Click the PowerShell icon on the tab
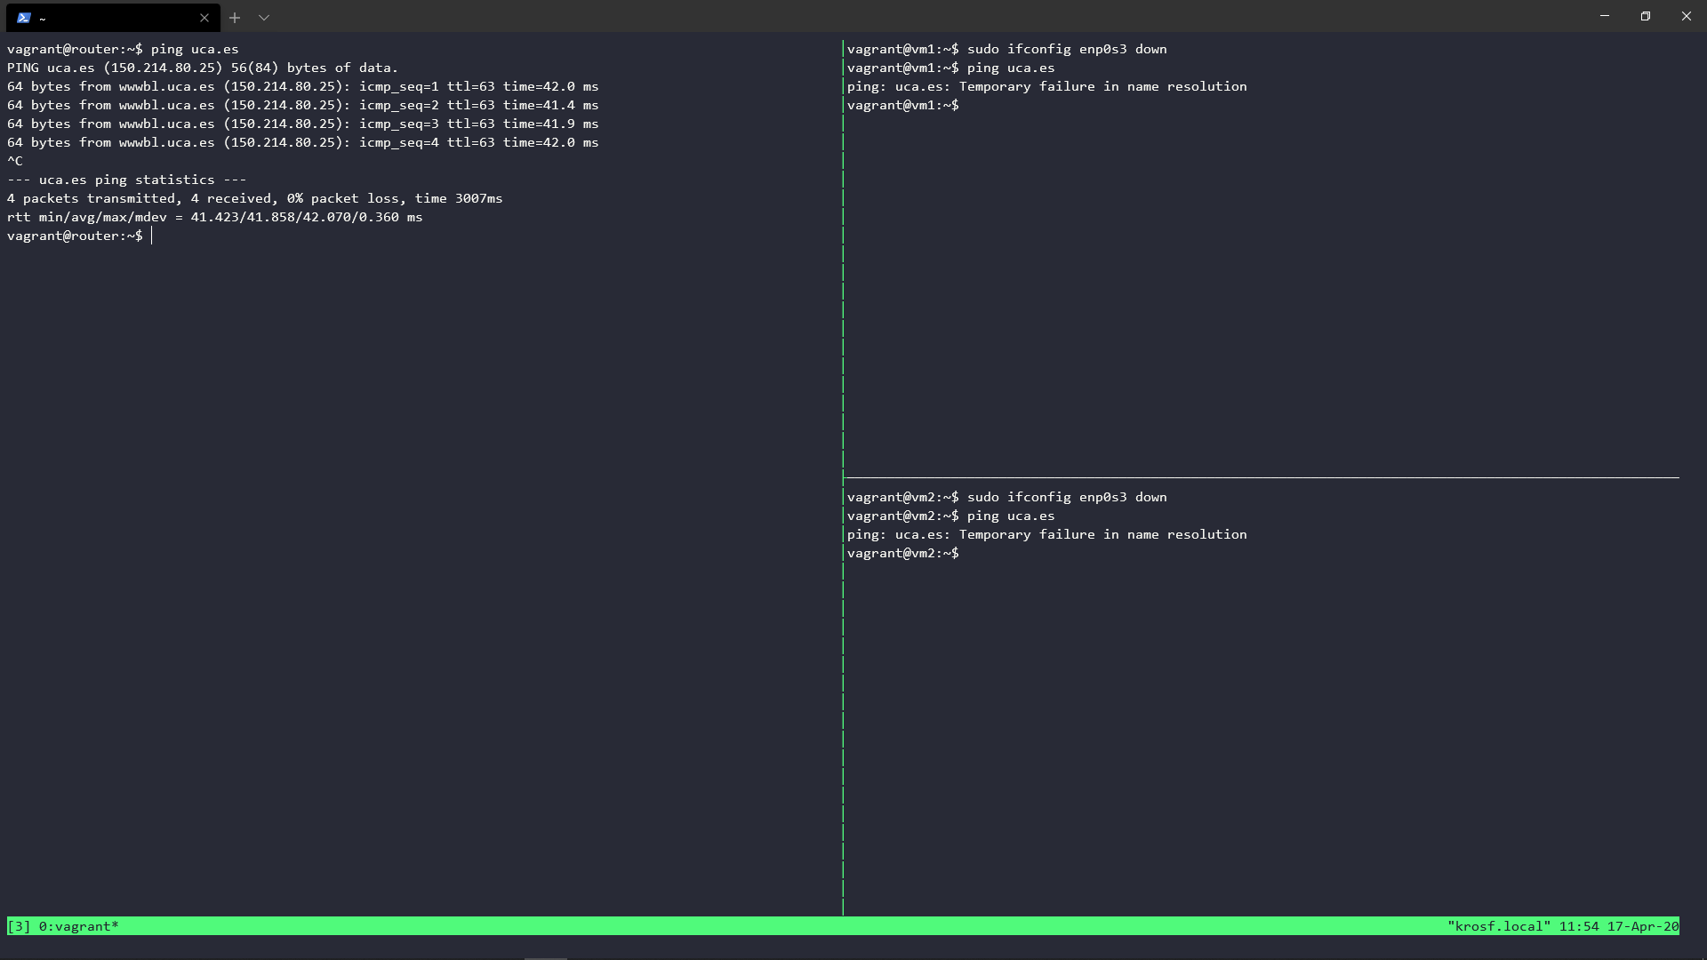 click(x=24, y=18)
